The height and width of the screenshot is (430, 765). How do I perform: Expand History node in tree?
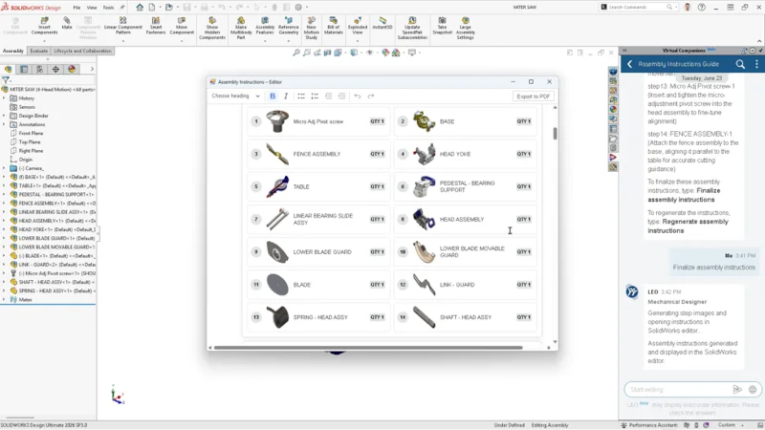4,98
